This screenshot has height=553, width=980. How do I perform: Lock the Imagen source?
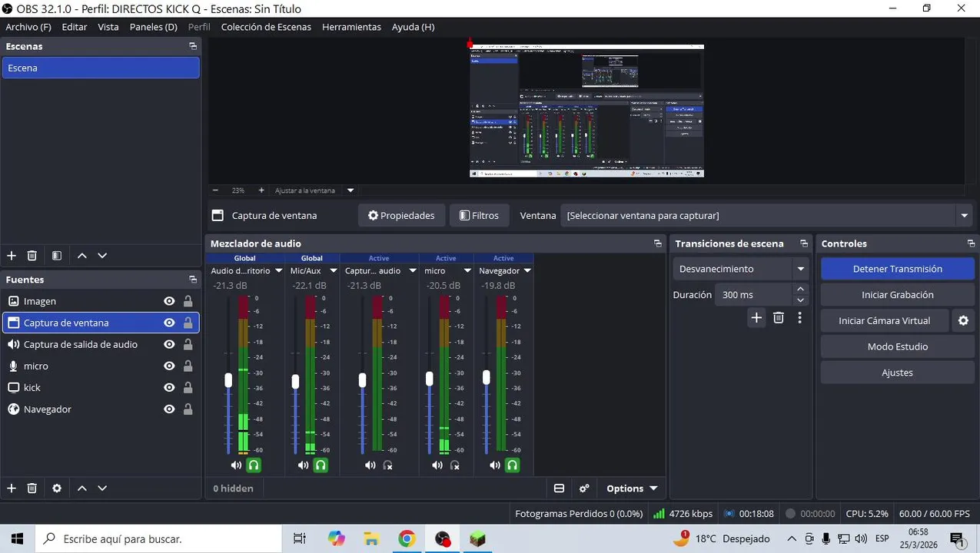coord(188,301)
